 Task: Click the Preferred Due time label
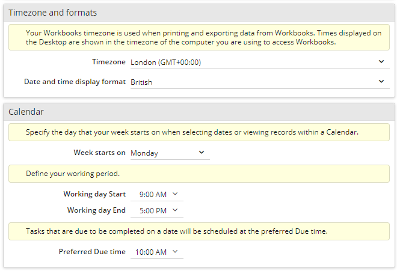[x=92, y=252]
